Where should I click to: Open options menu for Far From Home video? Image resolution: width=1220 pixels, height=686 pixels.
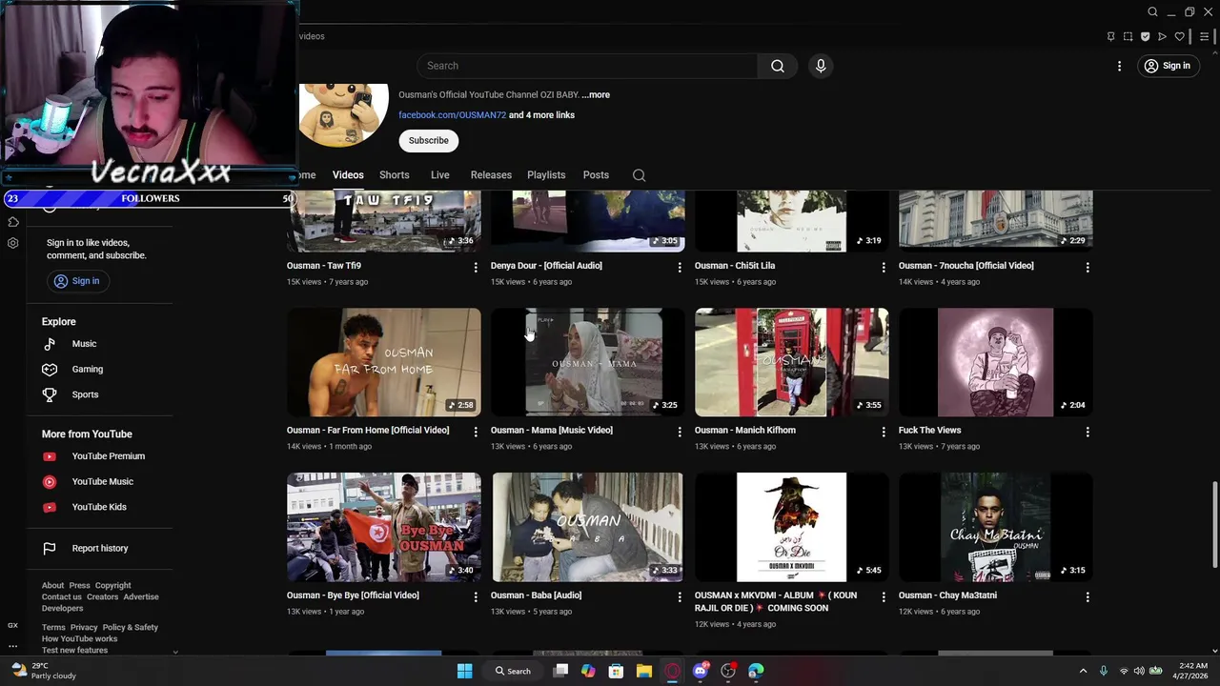click(476, 432)
